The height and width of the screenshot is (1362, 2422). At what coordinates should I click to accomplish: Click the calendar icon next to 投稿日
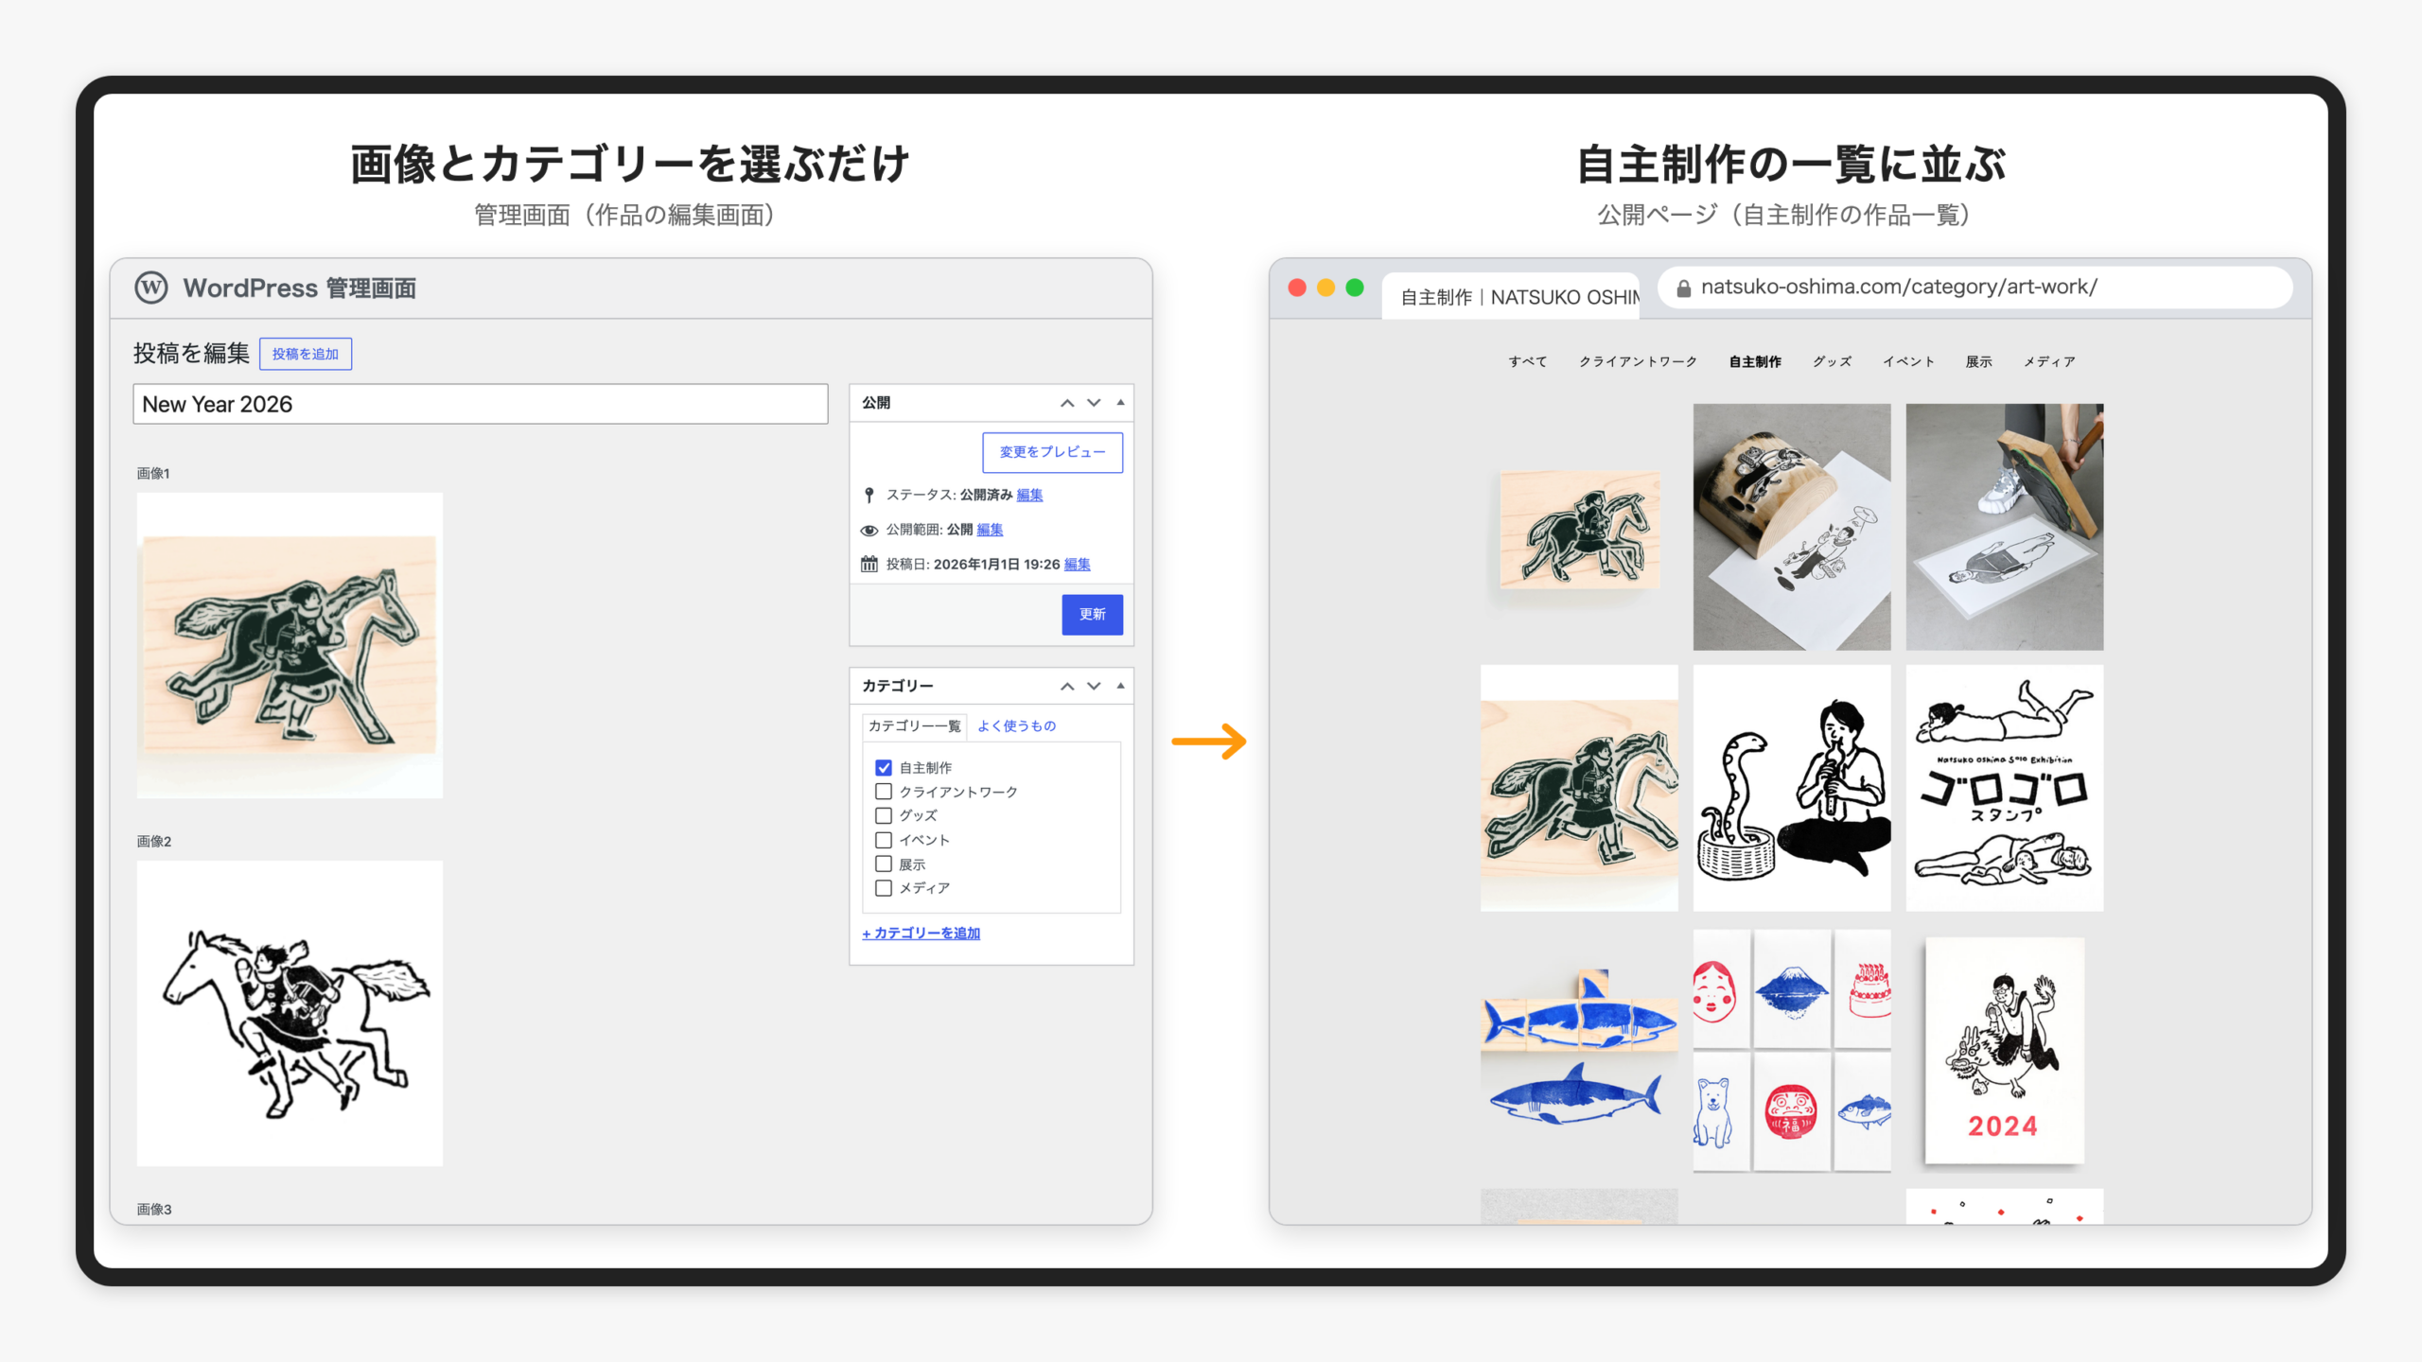[x=869, y=564]
